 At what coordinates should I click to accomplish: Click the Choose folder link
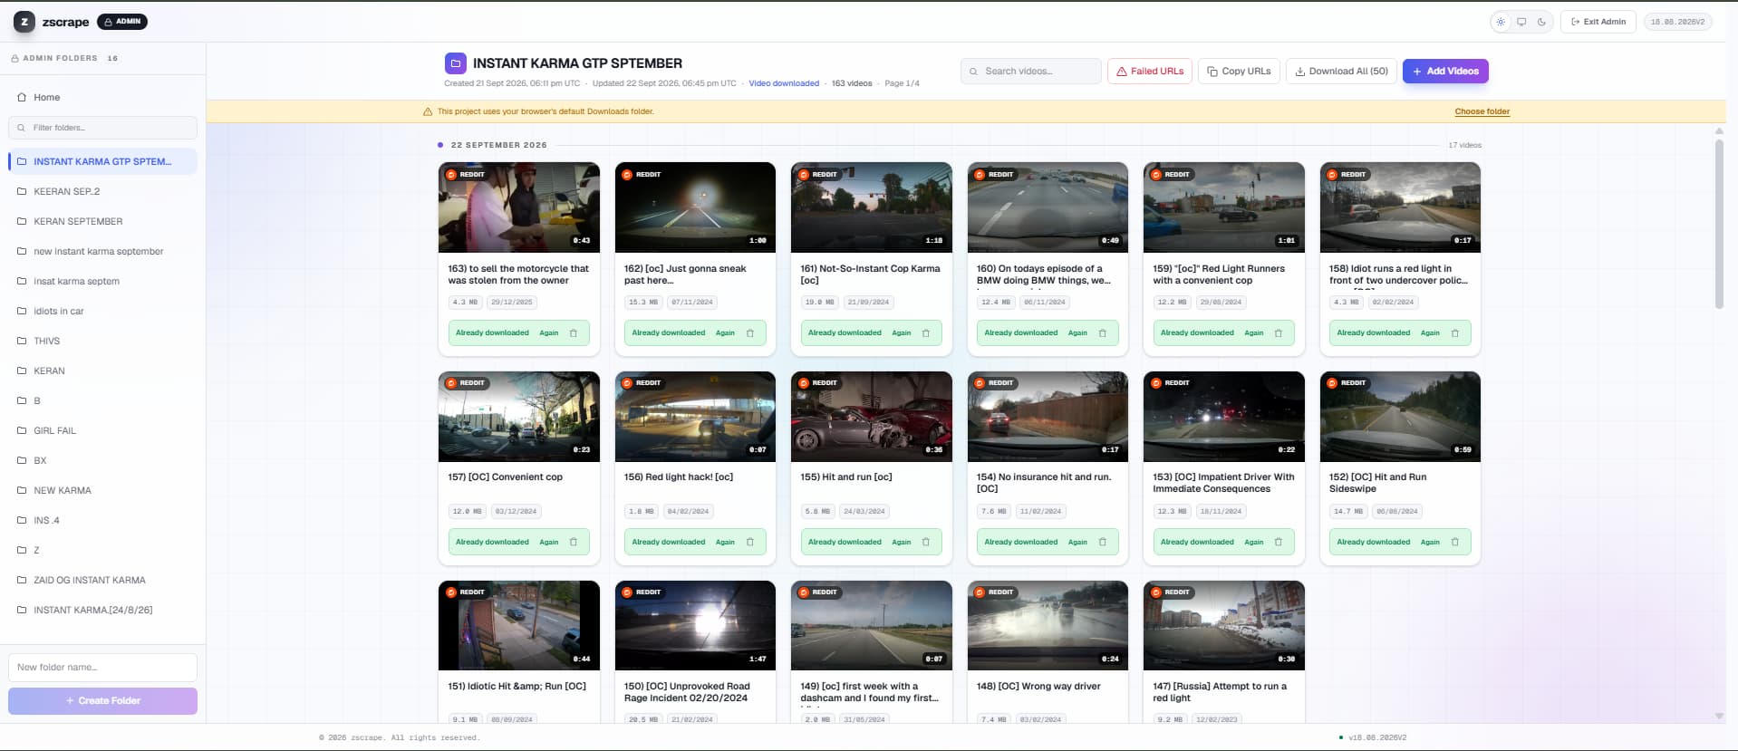pos(1482,112)
